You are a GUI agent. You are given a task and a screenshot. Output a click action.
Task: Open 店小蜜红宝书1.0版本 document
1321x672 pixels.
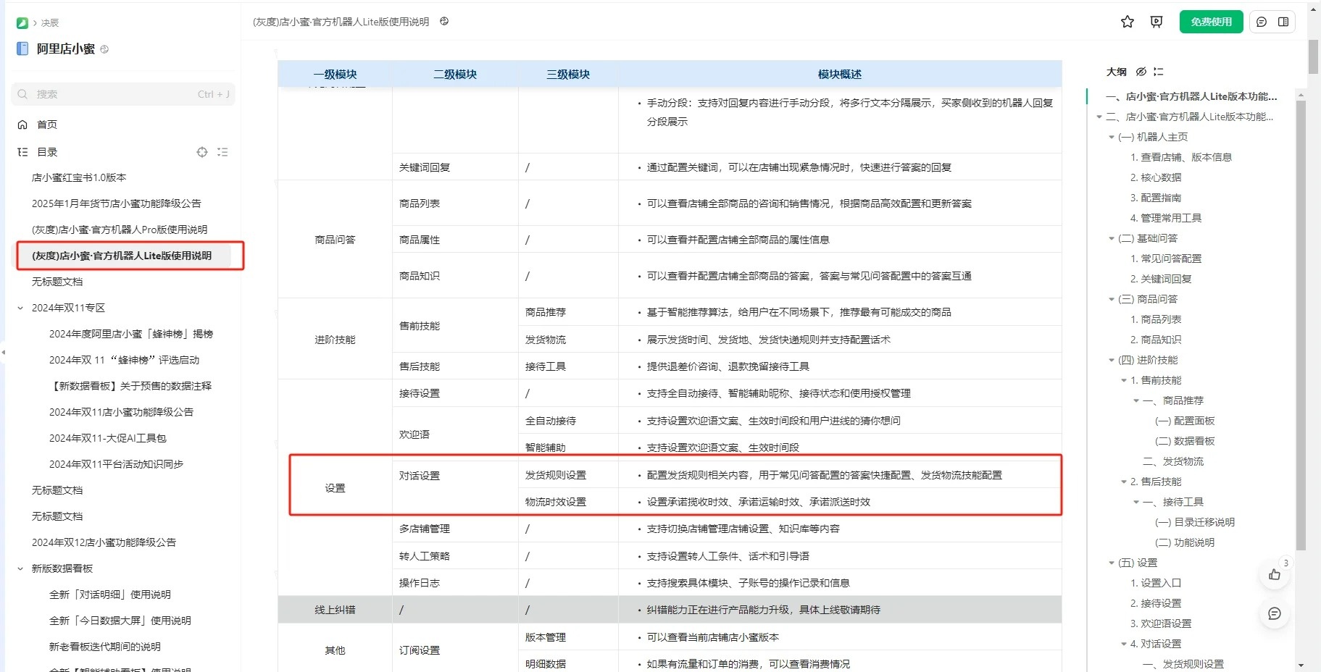click(79, 177)
